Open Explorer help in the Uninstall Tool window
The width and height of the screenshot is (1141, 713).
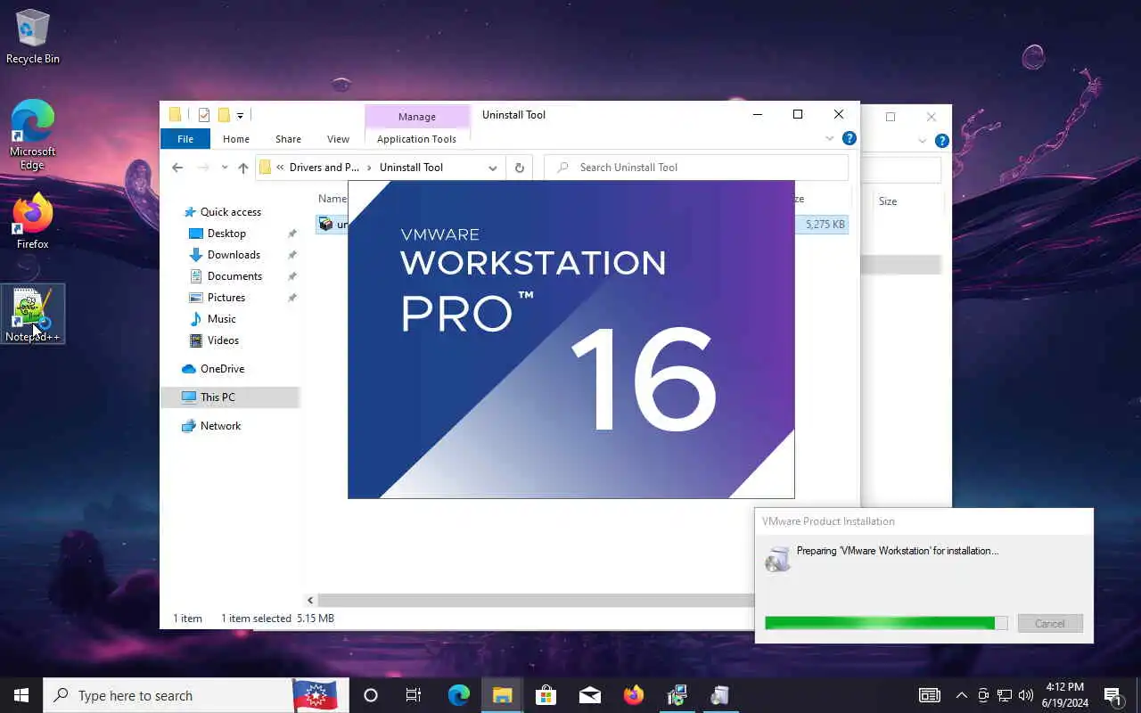[x=850, y=138]
